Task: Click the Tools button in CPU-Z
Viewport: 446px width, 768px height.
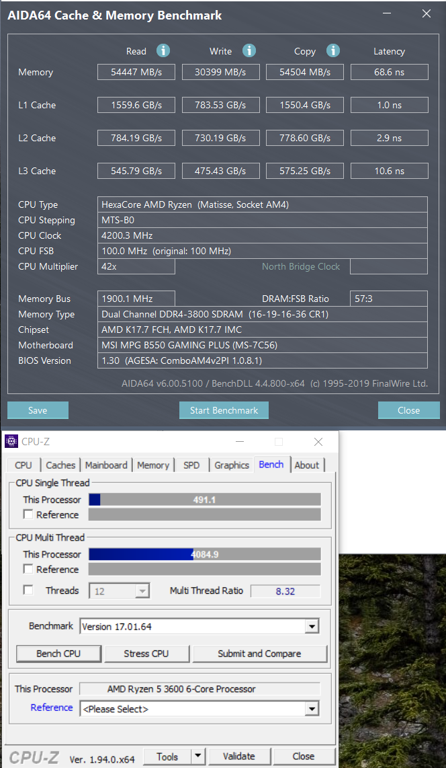Action: click(x=167, y=757)
